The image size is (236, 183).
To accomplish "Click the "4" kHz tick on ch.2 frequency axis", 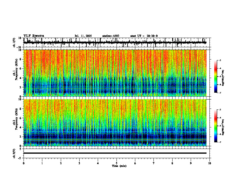I will [x=21, y=127].
